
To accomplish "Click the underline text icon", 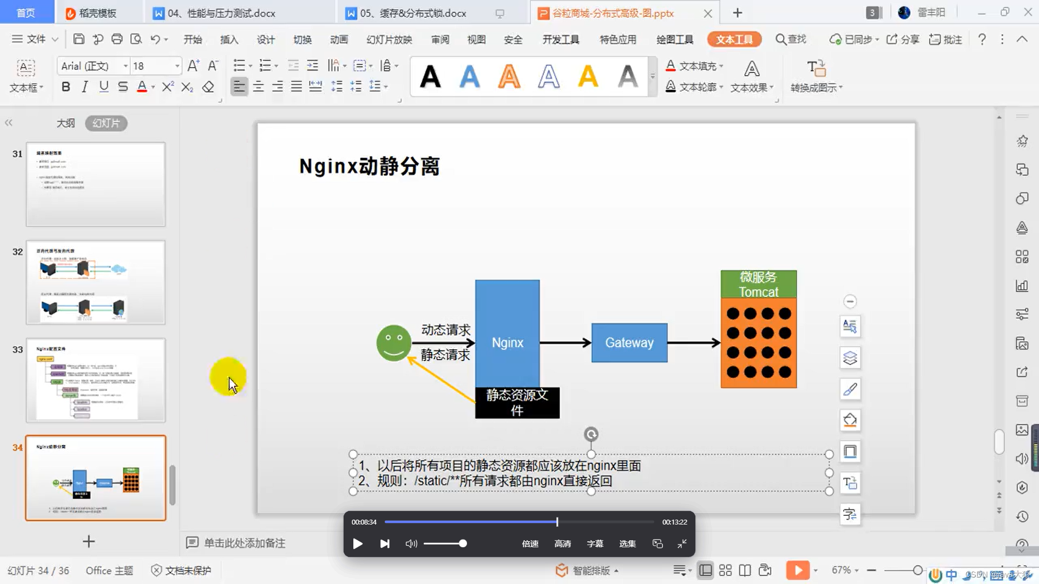I will coord(103,87).
